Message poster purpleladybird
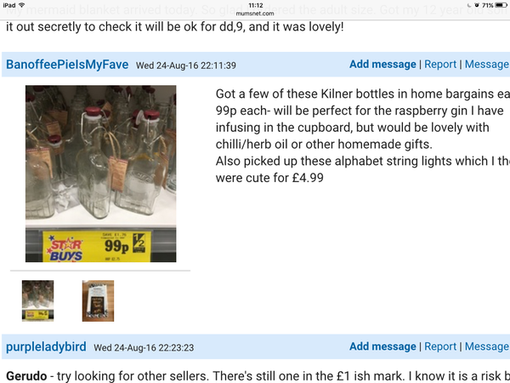 pyautogui.click(x=487, y=346)
